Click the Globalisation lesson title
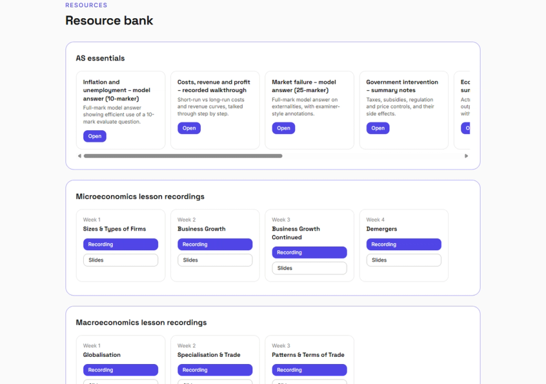This screenshot has height=384, width=546. 102,355
